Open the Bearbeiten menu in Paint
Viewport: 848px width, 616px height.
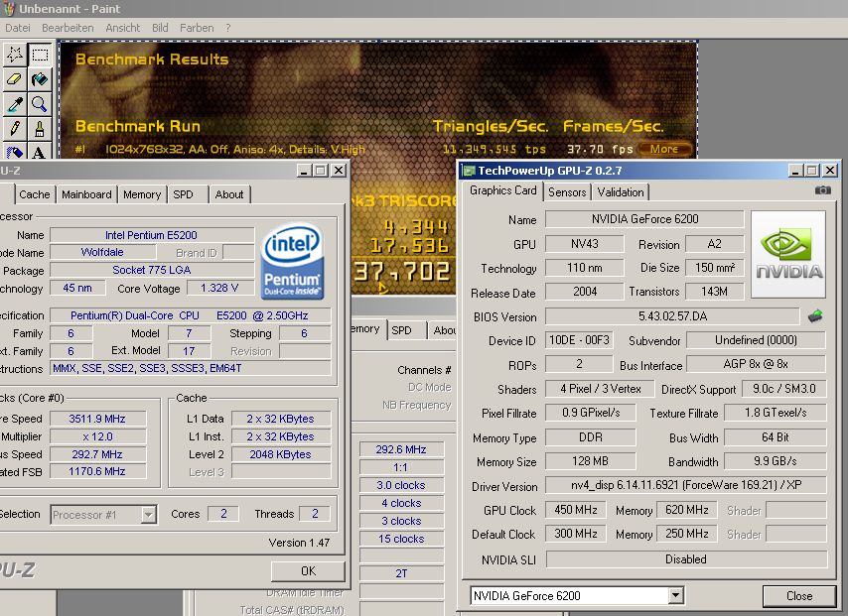click(68, 28)
